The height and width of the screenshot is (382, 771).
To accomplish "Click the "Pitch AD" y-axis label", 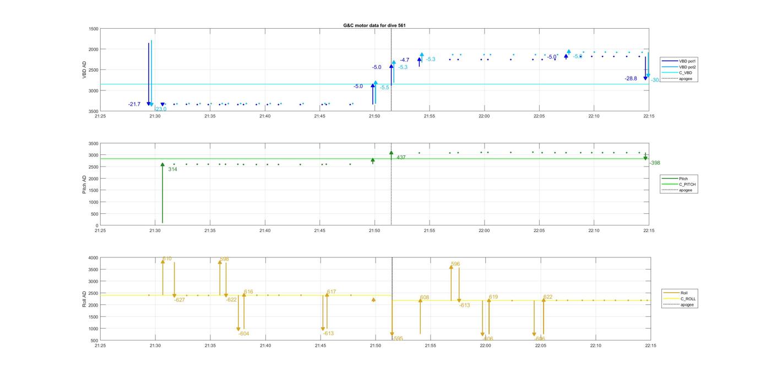I will tap(85, 184).
